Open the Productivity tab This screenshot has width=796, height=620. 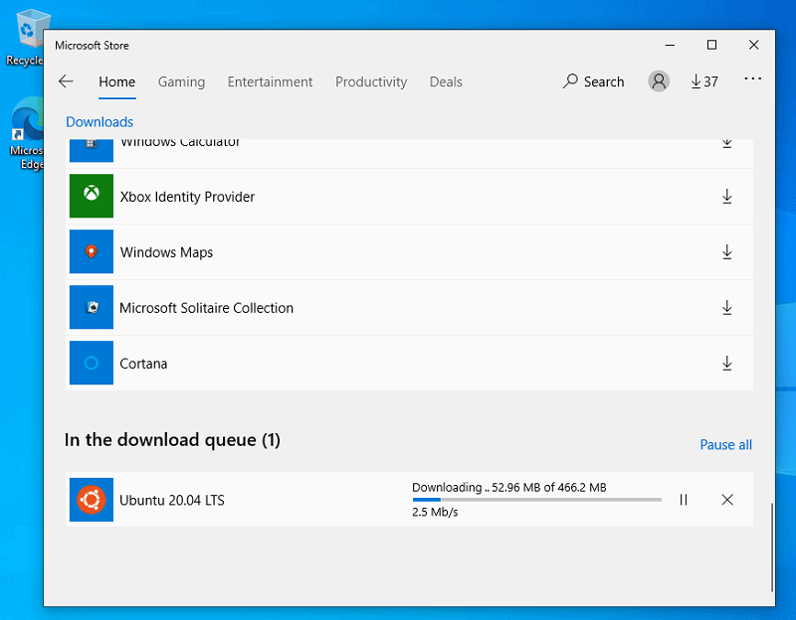[x=371, y=81]
